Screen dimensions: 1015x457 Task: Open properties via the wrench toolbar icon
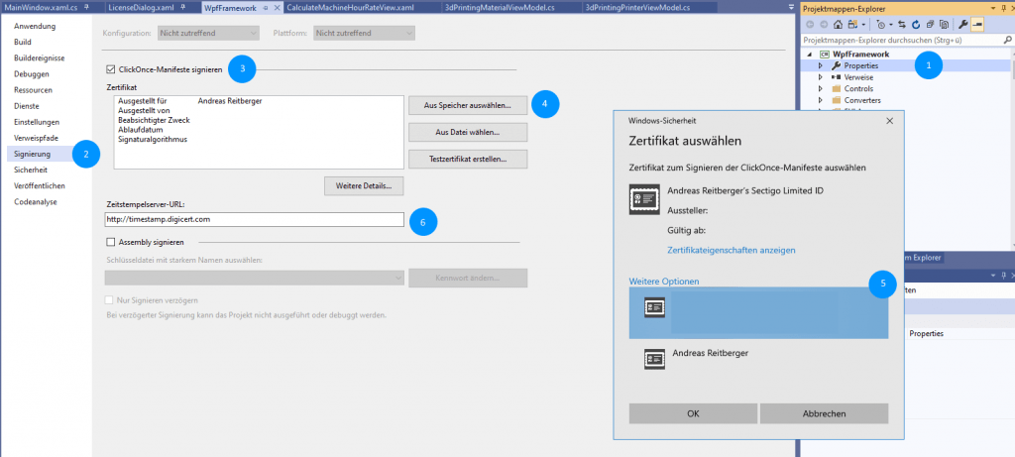[962, 24]
